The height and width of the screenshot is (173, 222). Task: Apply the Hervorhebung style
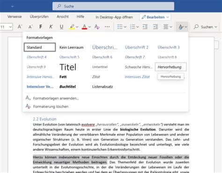tap(170, 67)
